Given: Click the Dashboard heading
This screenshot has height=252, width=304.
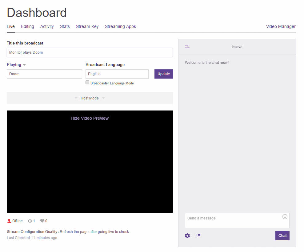Looking at the screenshot, I should (37, 13).
